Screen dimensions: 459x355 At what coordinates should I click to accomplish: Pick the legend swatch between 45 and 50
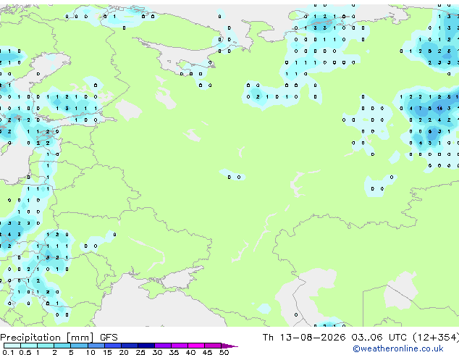213,346
